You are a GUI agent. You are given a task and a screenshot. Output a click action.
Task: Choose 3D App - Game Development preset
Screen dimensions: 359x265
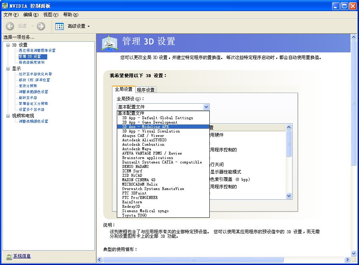point(163,122)
